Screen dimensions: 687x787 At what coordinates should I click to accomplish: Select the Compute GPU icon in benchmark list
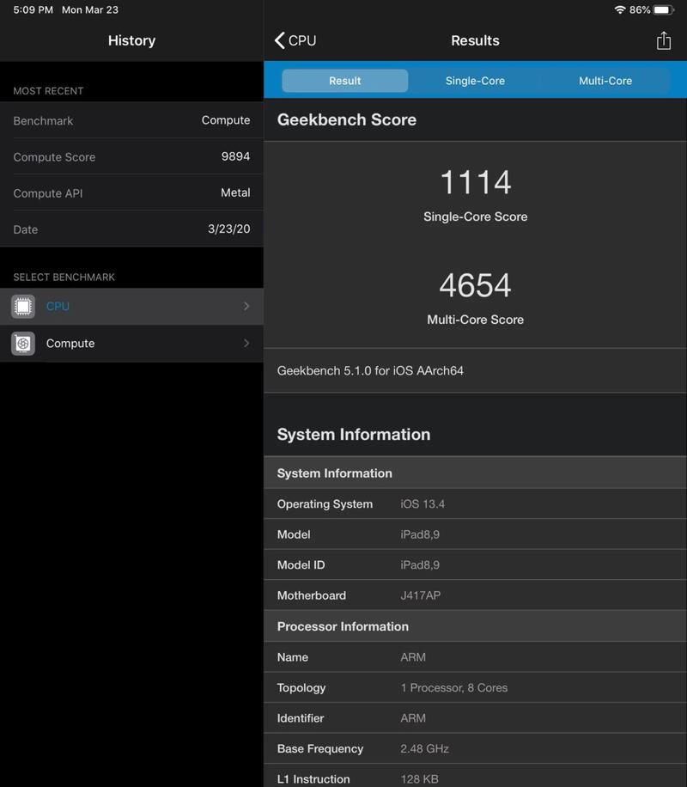click(23, 344)
